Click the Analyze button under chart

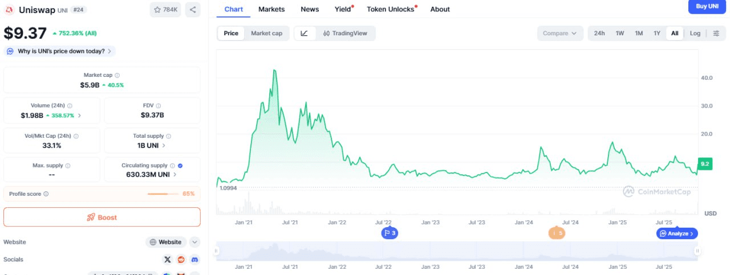[677, 233]
